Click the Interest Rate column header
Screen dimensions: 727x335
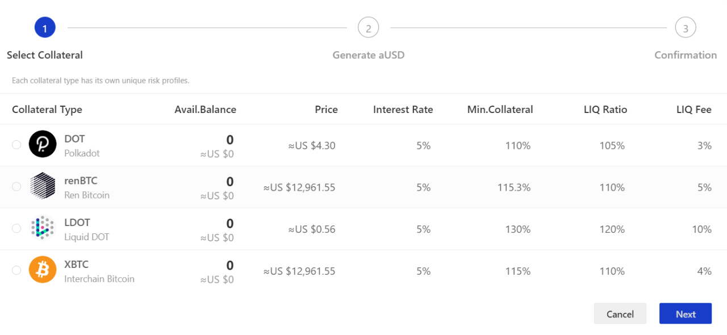point(403,110)
